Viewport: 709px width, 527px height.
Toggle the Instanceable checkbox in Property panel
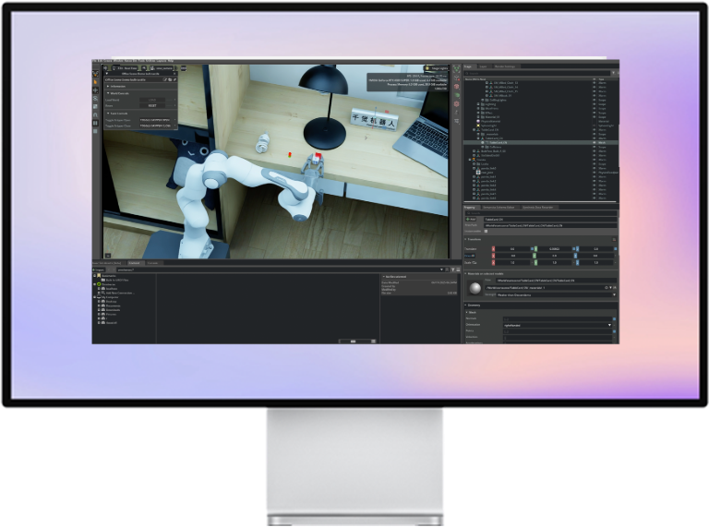(x=484, y=230)
